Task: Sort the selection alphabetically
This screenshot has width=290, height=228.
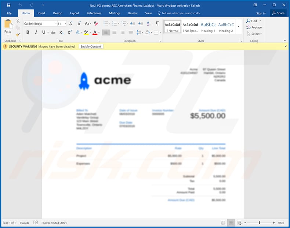Action: click(x=149, y=23)
